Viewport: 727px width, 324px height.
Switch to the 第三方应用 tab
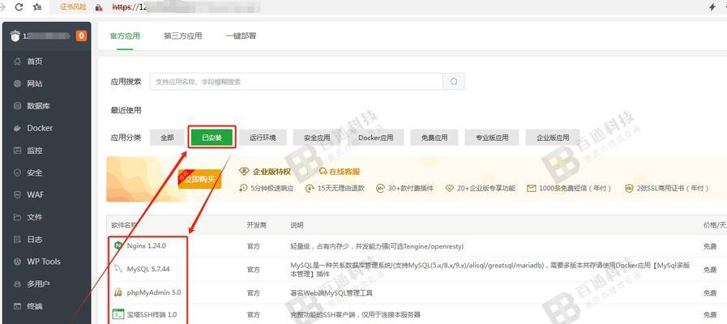182,36
